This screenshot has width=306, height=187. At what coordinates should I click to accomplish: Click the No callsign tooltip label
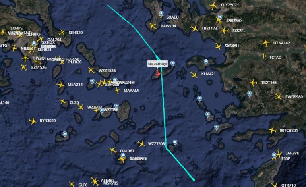(157, 64)
